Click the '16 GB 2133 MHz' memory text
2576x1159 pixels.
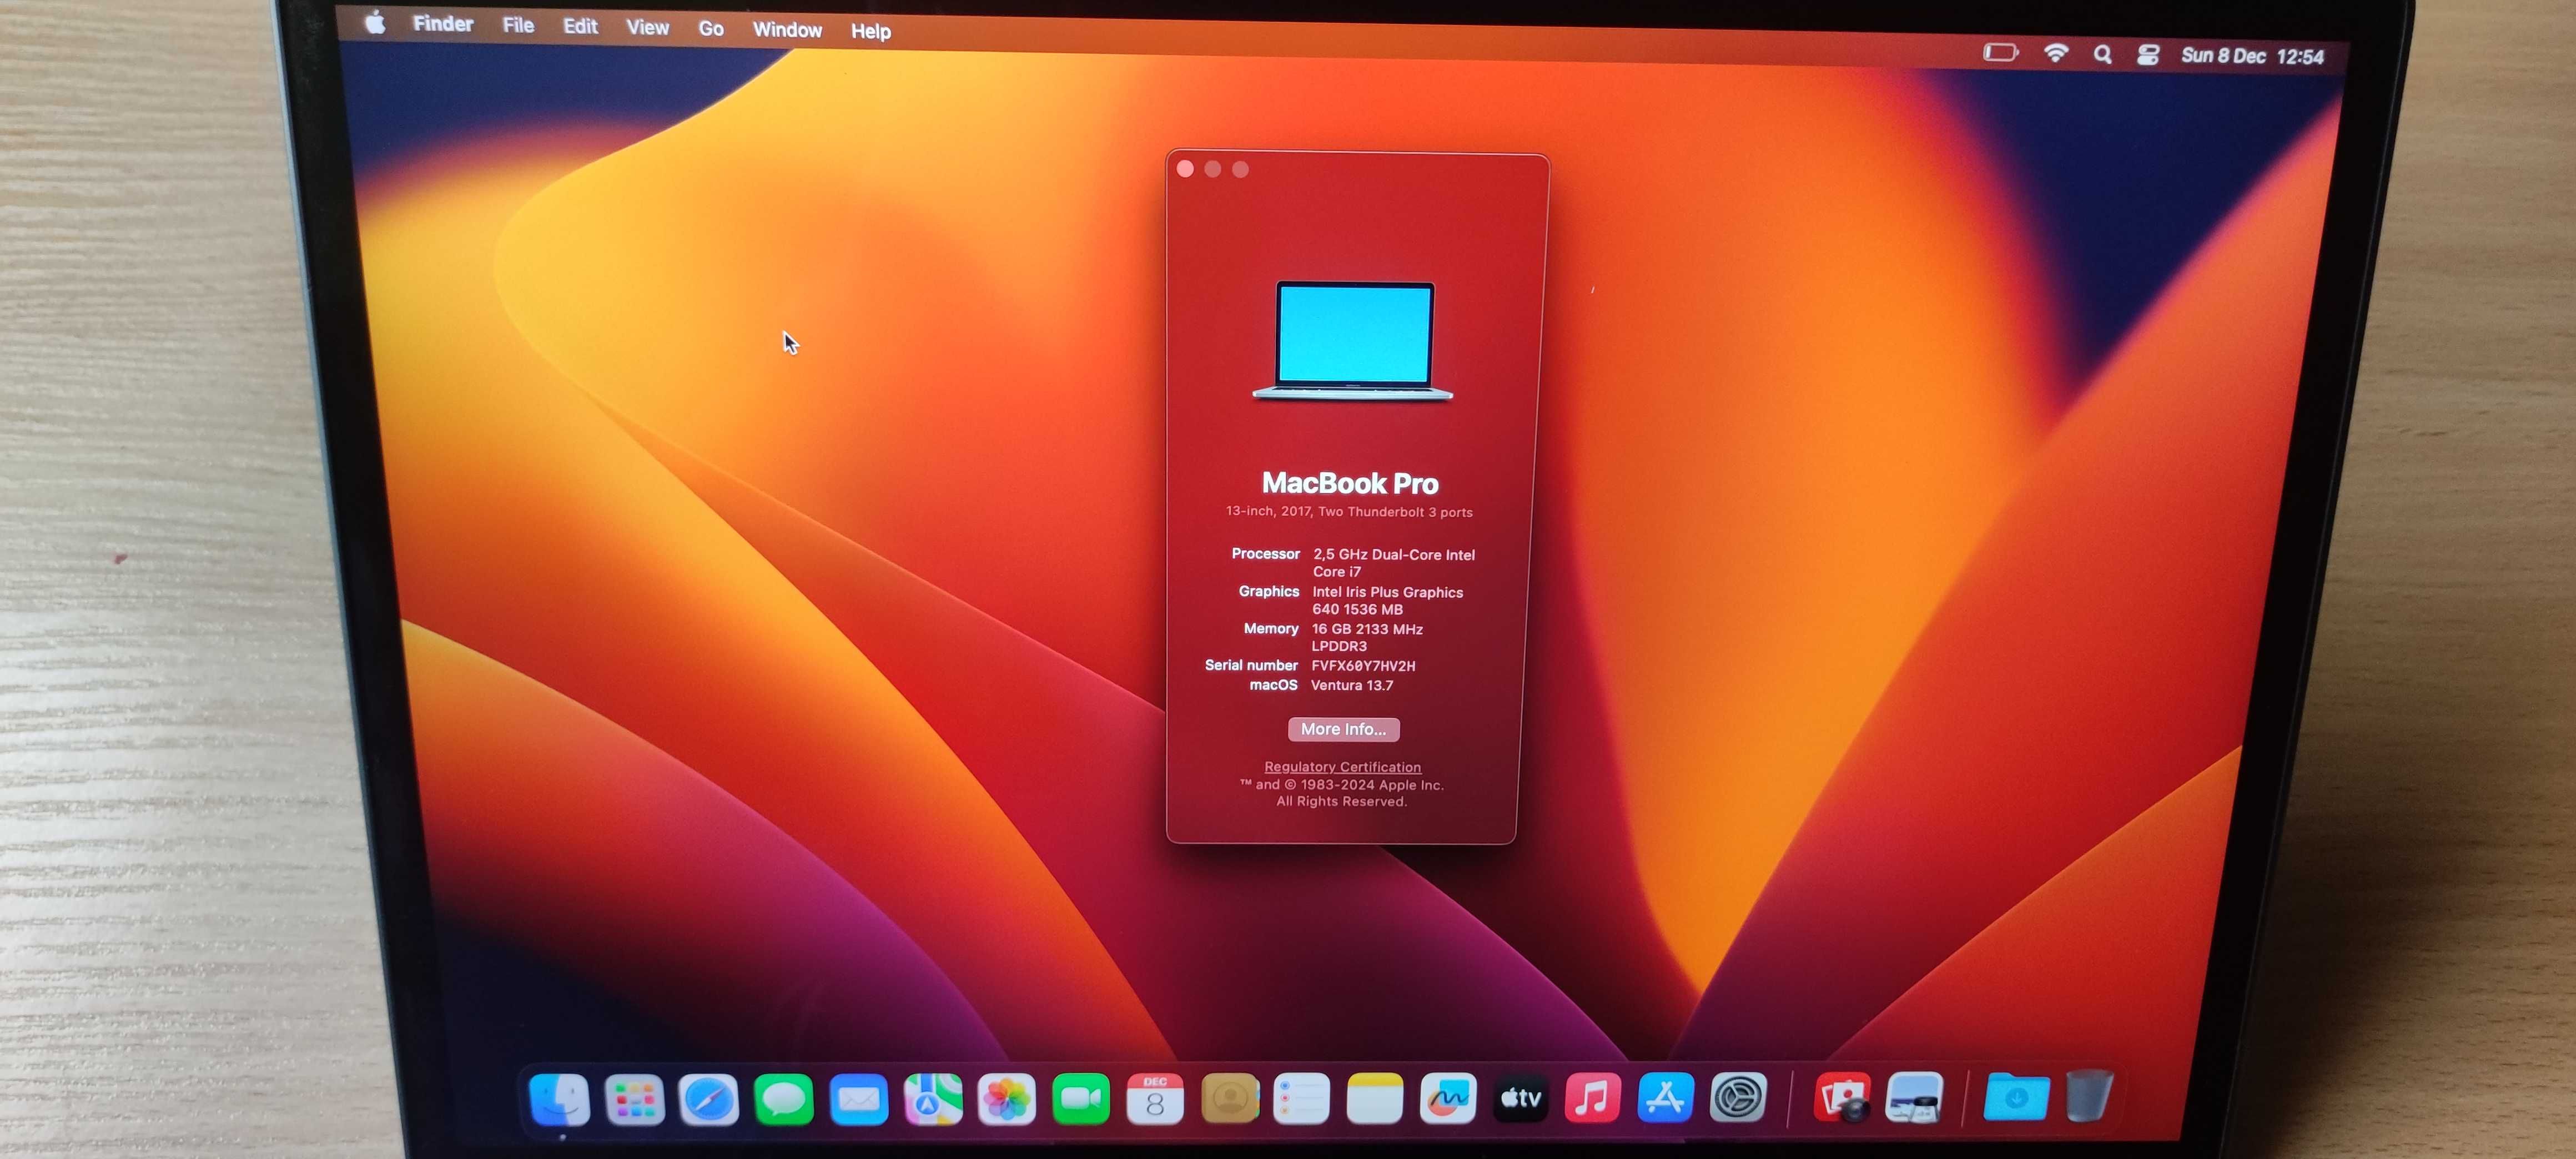click(x=1367, y=629)
